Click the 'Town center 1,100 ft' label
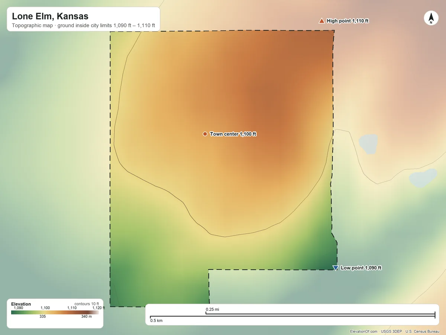This screenshot has width=446, height=335. pos(233,134)
